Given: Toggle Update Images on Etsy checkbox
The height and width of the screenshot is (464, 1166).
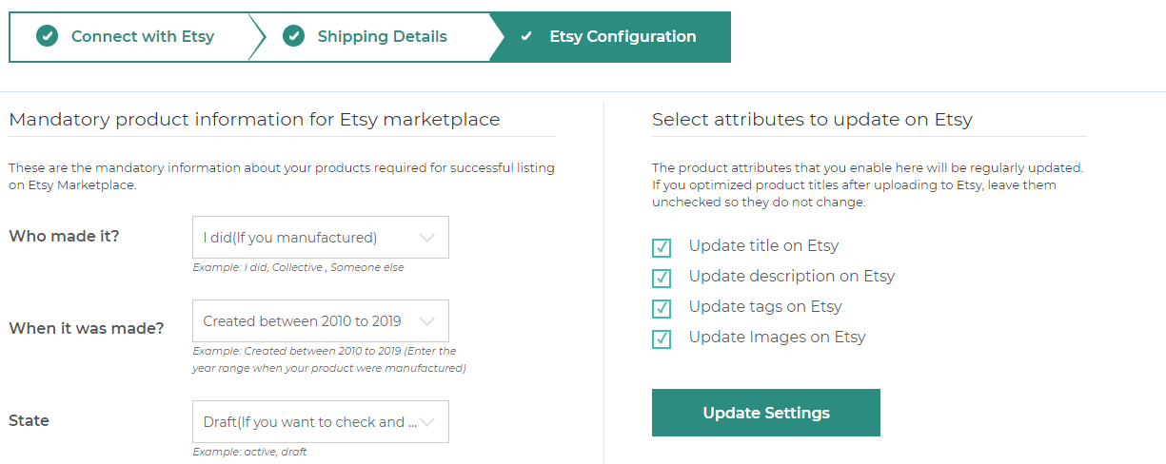Looking at the screenshot, I should click(x=662, y=338).
